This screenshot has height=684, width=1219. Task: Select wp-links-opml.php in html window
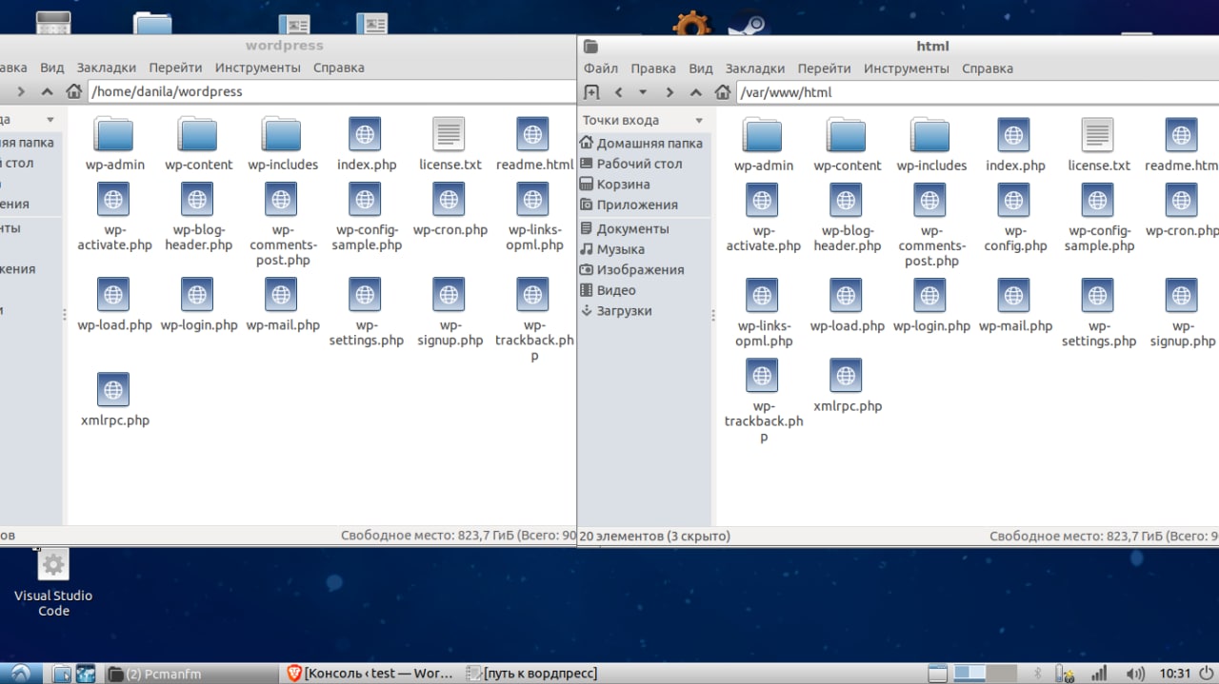763,313
